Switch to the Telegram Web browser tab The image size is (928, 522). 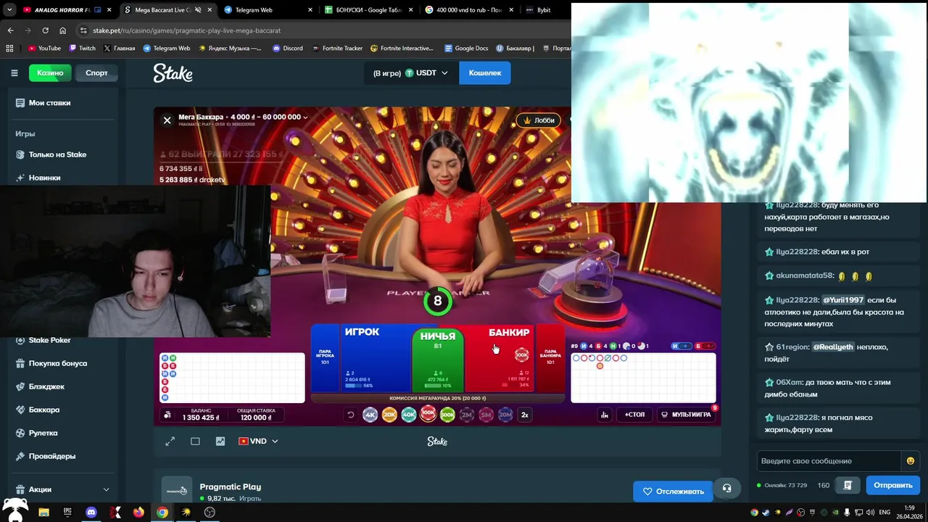267,10
